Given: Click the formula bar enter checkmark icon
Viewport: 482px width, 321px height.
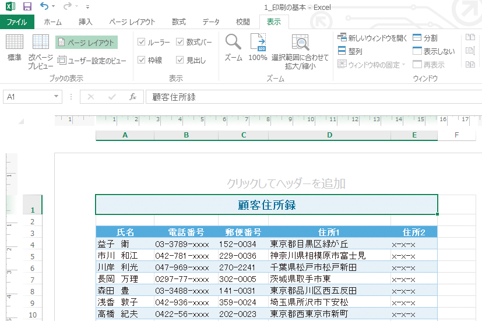Looking at the screenshot, I should (112, 97).
